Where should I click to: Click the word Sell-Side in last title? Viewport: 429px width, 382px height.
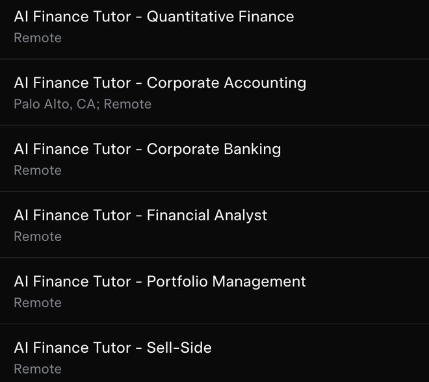coord(179,348)
